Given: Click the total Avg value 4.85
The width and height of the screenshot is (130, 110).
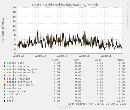Looking at the screenshot, I should (x=100, y=101).
